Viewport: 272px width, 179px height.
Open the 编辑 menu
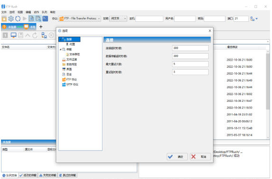pos(28,12)
